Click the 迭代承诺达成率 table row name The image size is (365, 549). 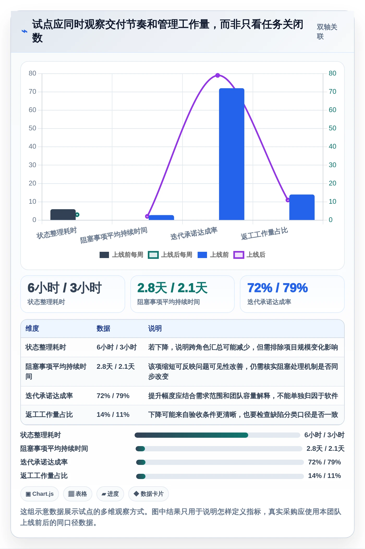pyautogui.click(x=49, y=396)
